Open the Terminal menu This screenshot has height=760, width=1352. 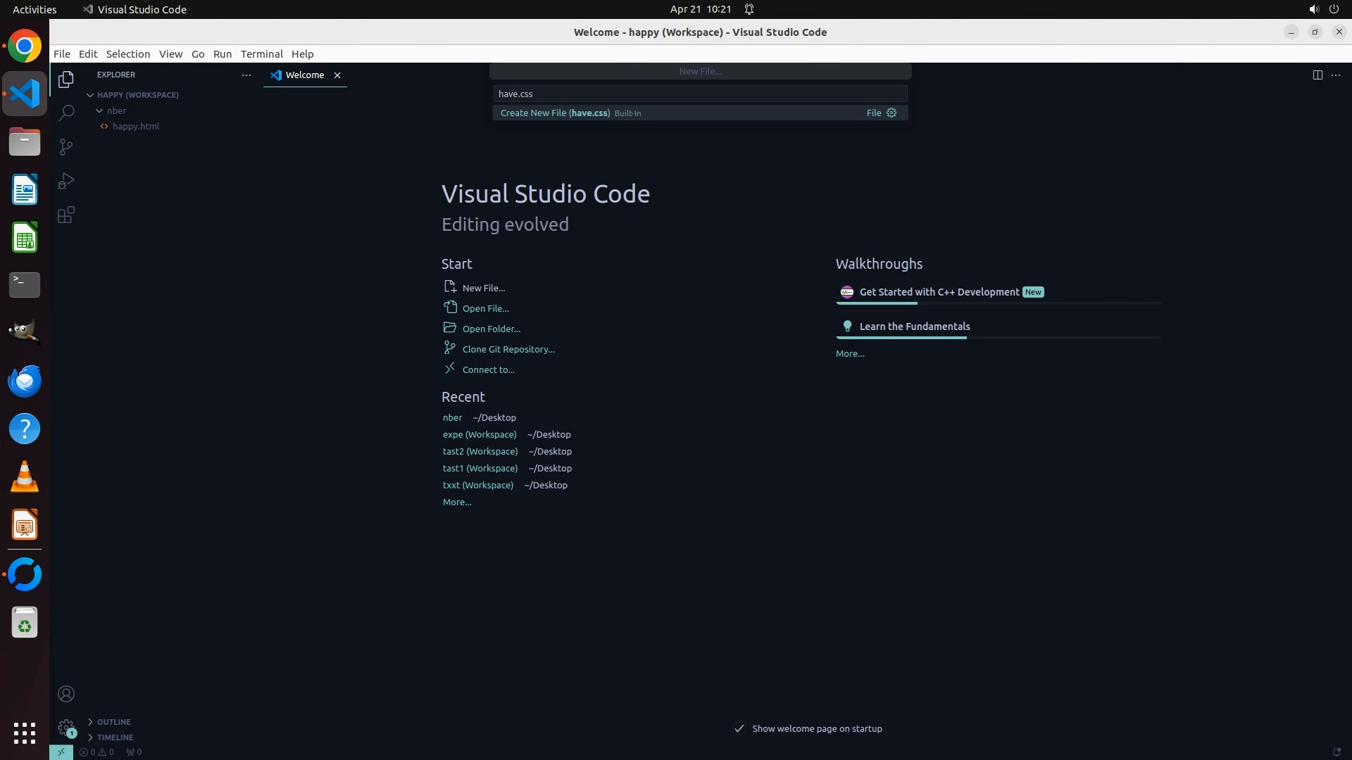coord(261,54)
